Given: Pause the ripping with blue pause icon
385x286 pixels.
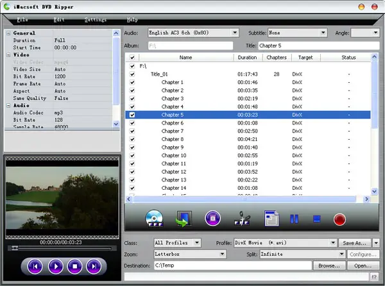Looking at the screenshot, I should 294,219.
